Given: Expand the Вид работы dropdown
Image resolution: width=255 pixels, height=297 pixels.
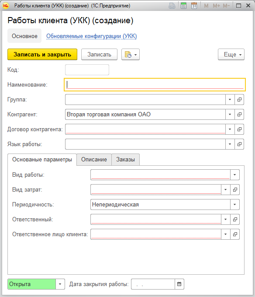Looking at the screenshot, I should click(235, 175).
